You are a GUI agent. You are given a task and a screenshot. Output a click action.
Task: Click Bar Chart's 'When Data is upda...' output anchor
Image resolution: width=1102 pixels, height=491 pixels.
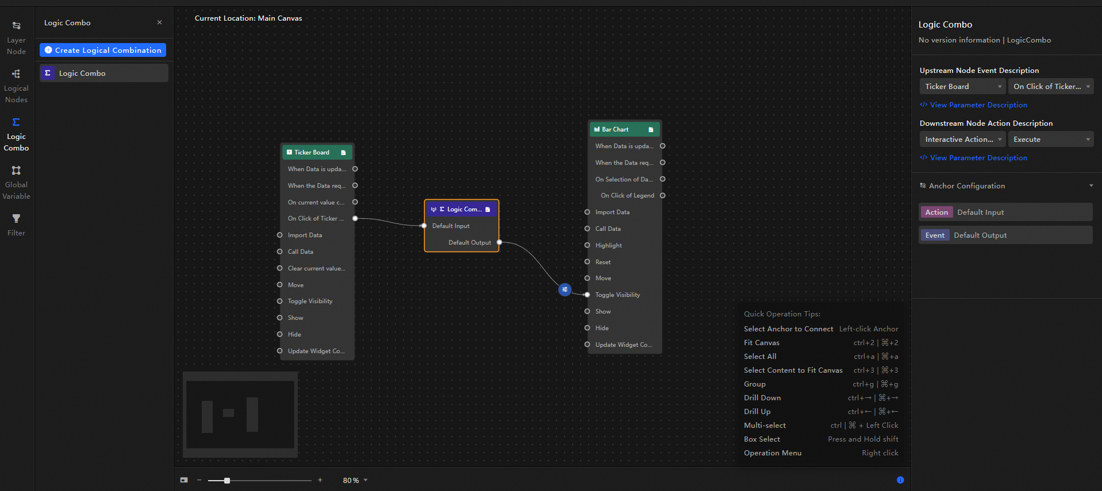(x=663, y=146)
